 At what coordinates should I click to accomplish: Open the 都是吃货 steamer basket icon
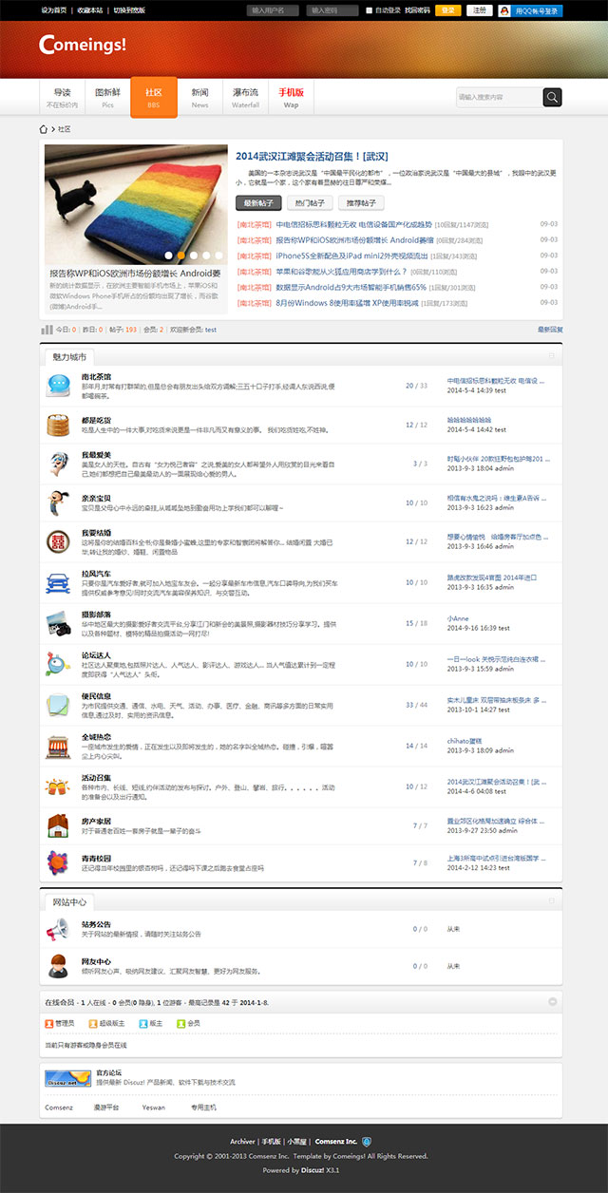[x=57, y=424]
